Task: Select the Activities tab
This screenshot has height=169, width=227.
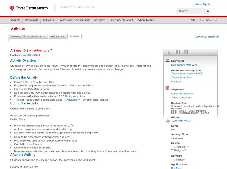Action: pos(74,36)
